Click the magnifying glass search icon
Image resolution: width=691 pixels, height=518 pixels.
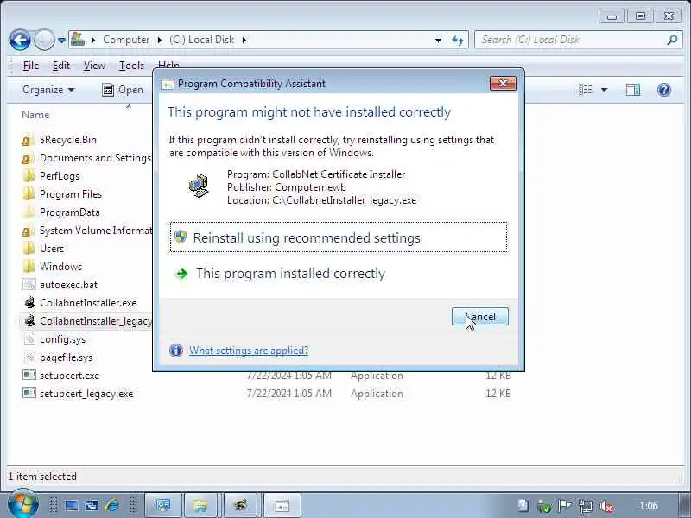[x=672, y=40]
